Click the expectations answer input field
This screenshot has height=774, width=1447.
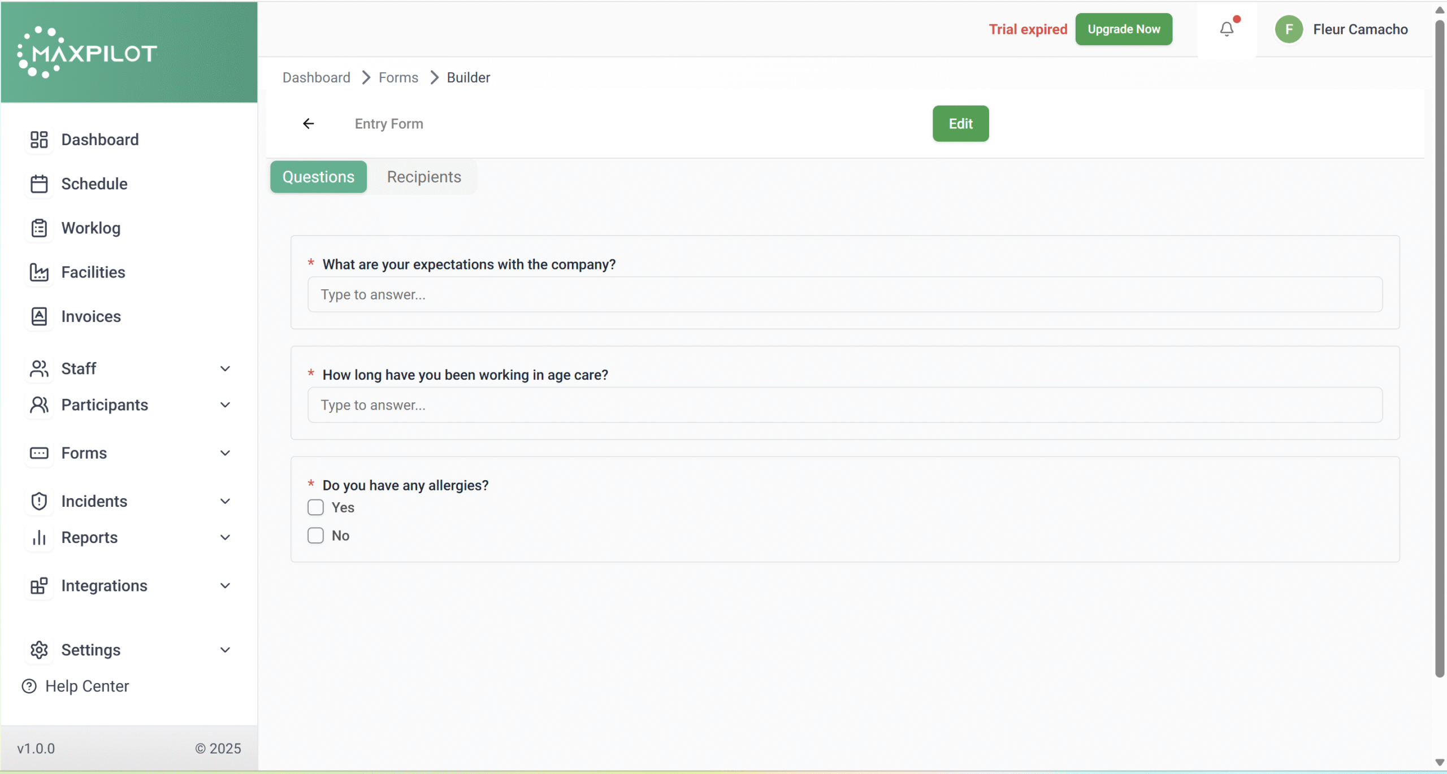[844, 294]
